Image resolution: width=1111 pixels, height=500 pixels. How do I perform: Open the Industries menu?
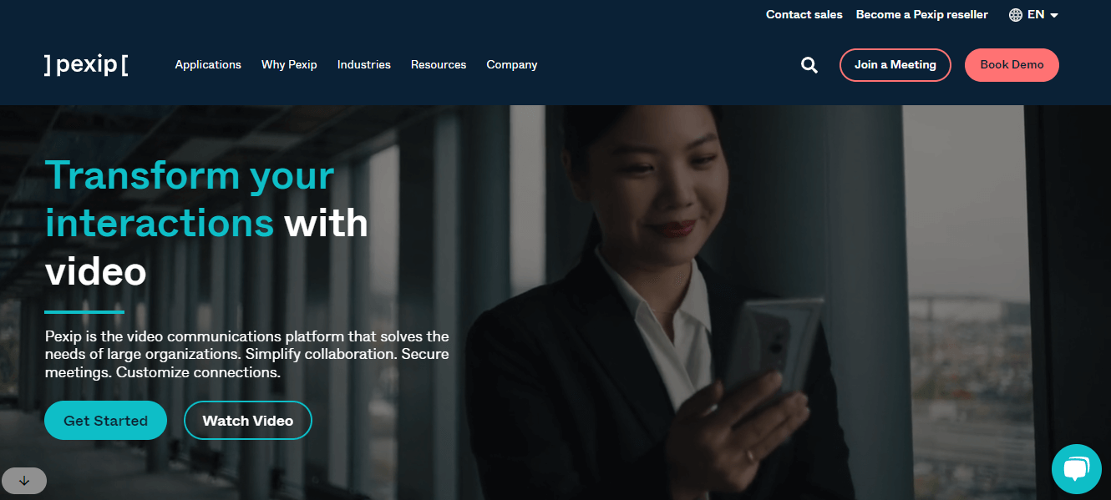tap(364, 65)
